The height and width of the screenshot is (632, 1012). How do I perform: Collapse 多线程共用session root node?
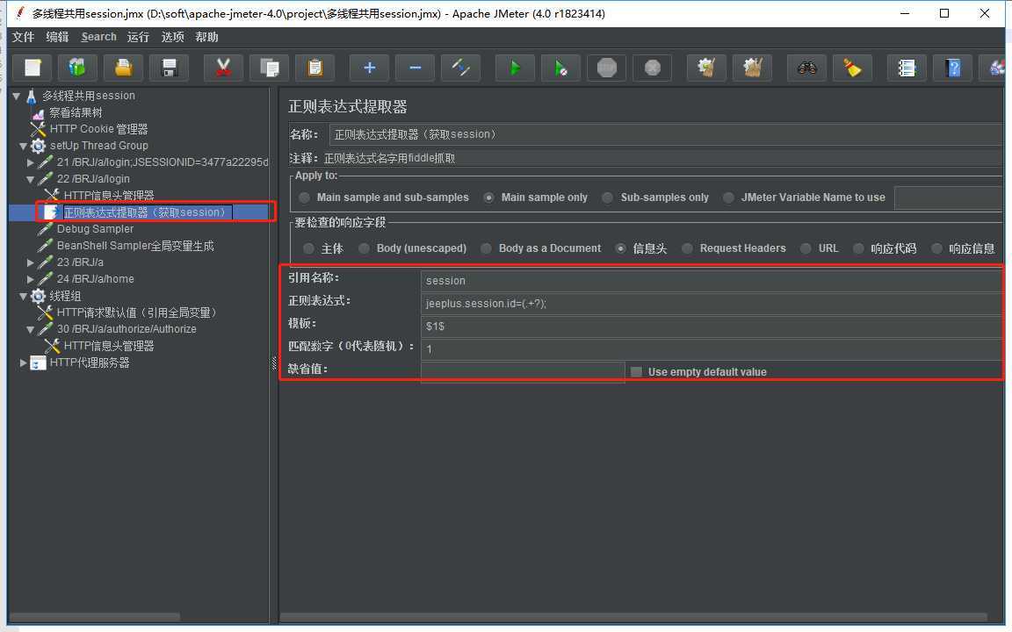[16, 96]
